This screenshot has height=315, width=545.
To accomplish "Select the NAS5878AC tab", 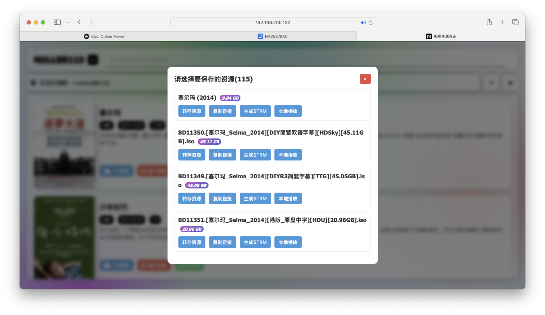I will tap(272, 36).
